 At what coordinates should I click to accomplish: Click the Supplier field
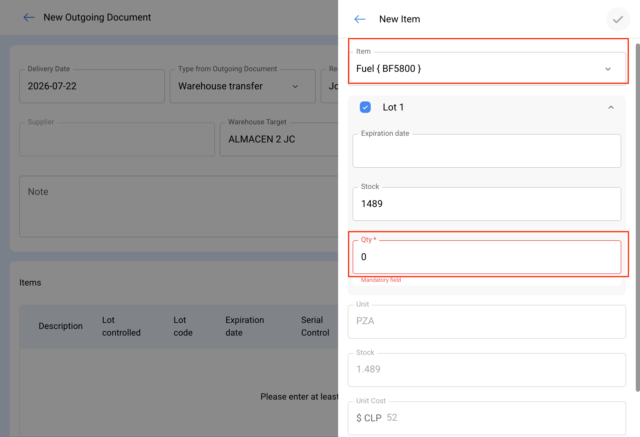117,139
